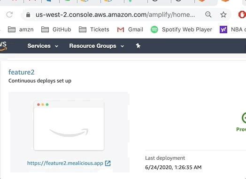The height and width of the screenshot is (179, 246).
Task: Click the browser reload icon
Action: click(x=9, y=15)
